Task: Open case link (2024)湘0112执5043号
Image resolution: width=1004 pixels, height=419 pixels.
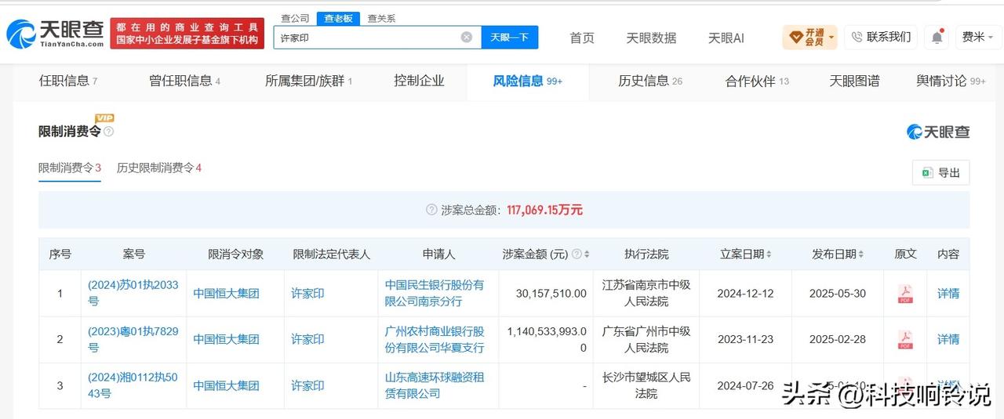Action: coord(133,385)
